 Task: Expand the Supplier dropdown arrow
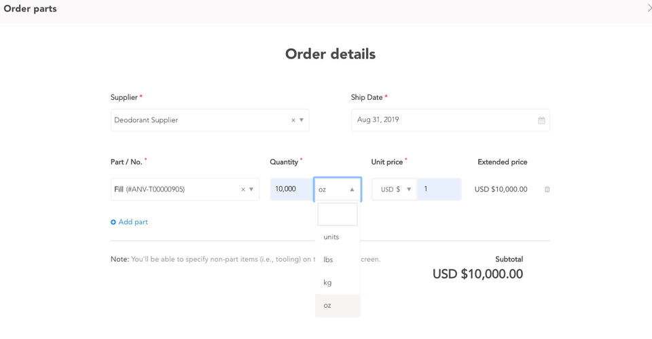[302, 120]
